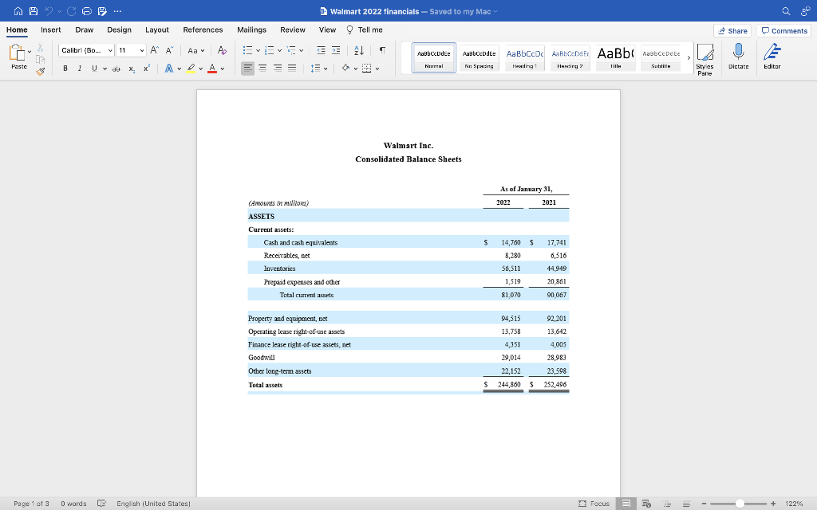Open the Mailings ribbon tab
The height and width of the screenshot is (510, 817).
251,29
